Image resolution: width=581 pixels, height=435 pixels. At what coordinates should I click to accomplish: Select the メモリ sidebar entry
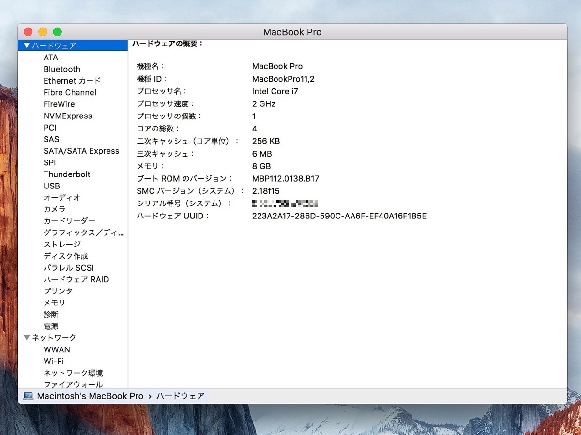[x=54, y=303]
